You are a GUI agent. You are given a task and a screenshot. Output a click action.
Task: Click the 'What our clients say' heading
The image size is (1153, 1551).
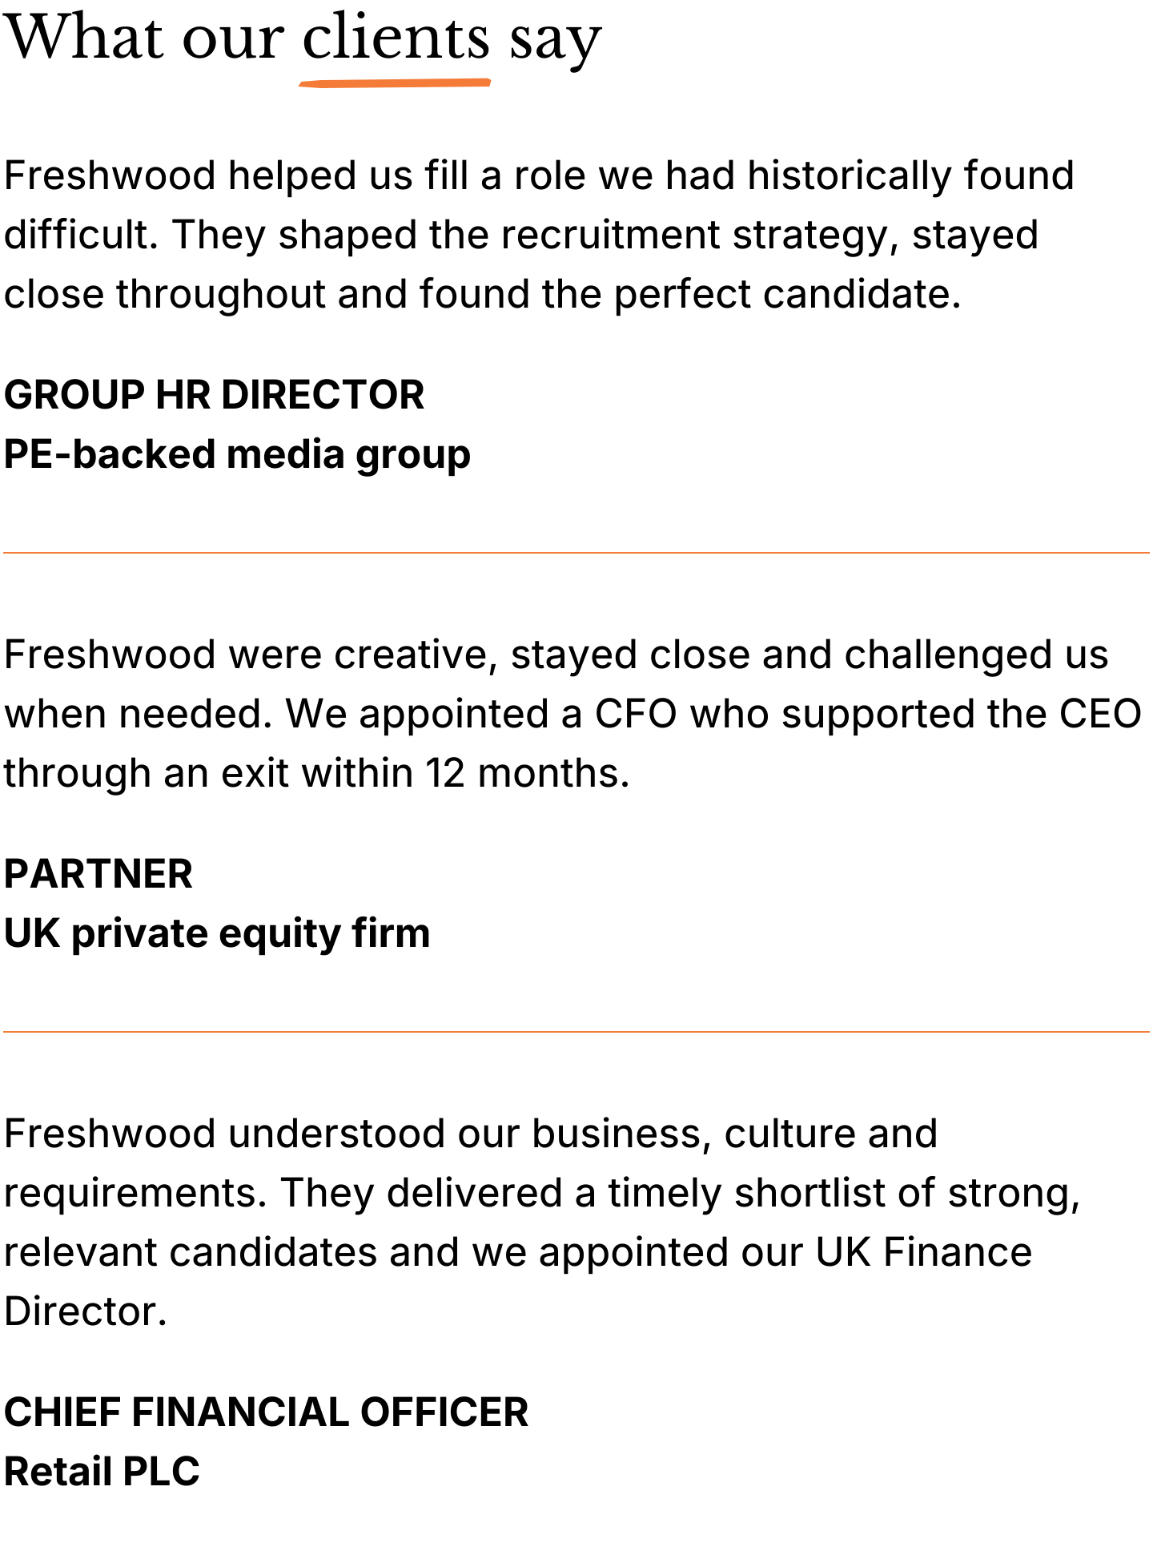[x=303, y=40]
